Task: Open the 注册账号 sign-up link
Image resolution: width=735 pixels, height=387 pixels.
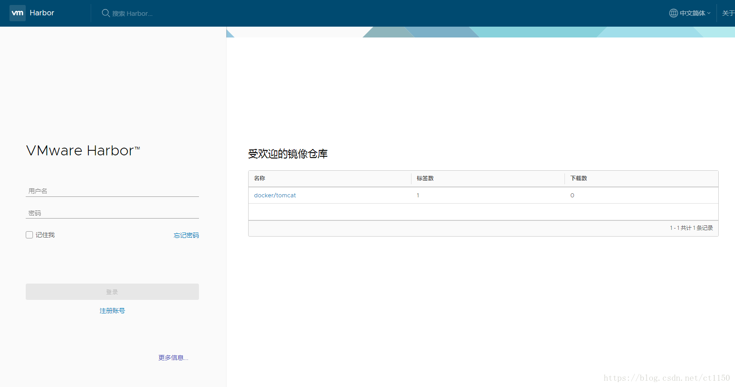Action: click(112, 311)
